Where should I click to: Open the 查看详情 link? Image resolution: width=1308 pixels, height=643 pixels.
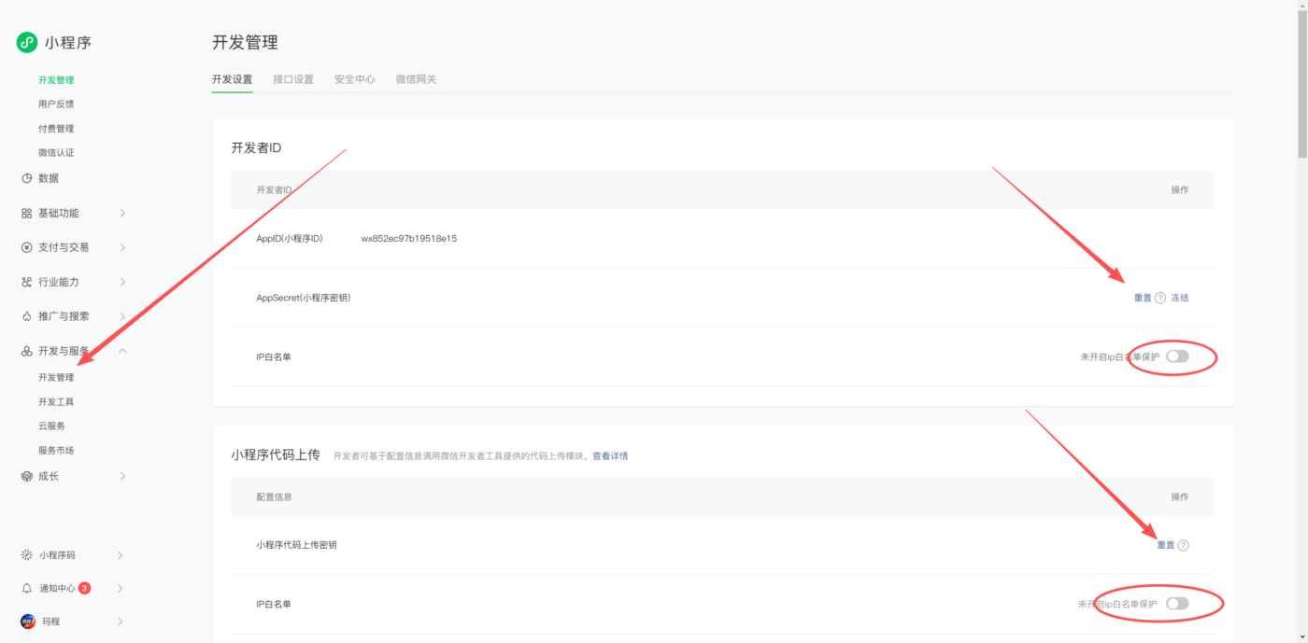coord(610,456)
